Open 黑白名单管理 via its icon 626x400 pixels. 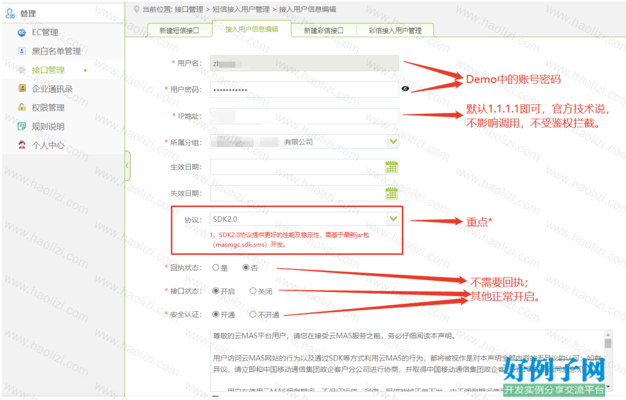[x=22, y=51]
